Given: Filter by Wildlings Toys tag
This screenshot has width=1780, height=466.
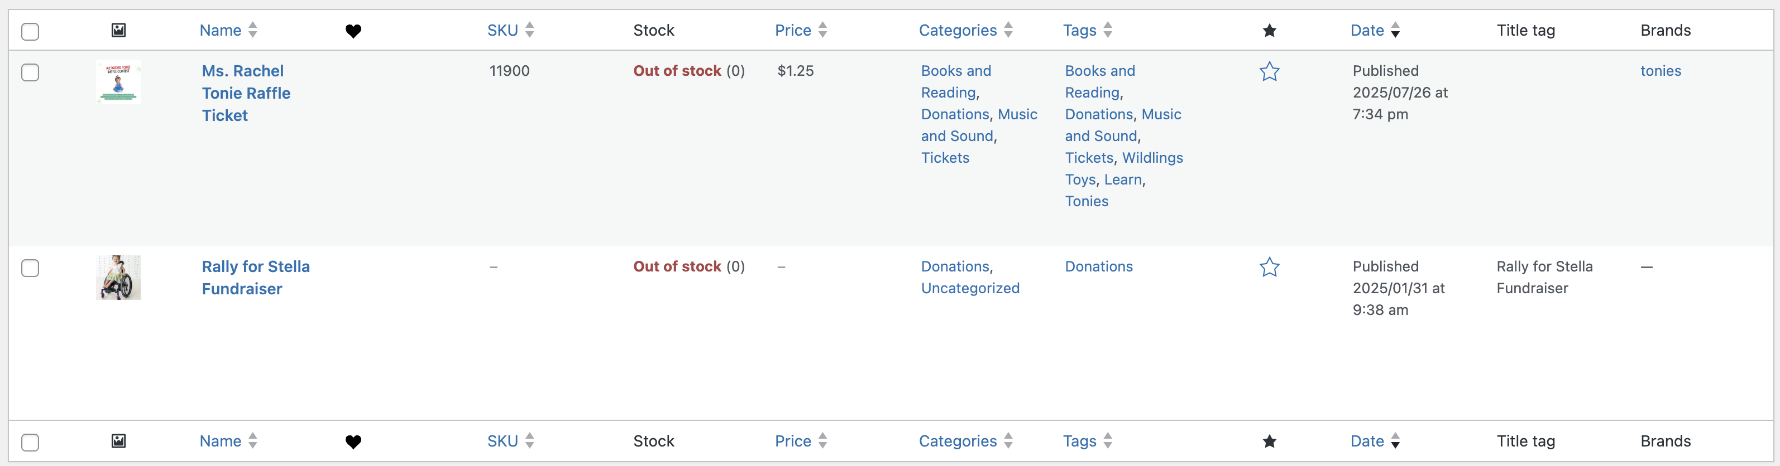Looking at the screenshot, I should coord(1125,169).
